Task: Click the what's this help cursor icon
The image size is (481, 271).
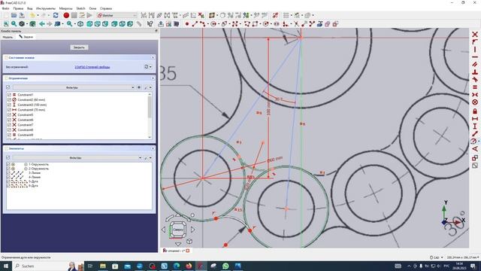Action: coord(150,23)
